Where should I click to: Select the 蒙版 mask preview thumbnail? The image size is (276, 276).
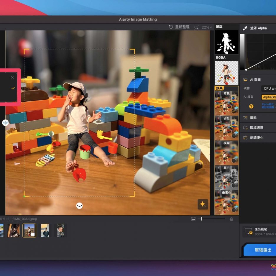(x=226, y=42)
